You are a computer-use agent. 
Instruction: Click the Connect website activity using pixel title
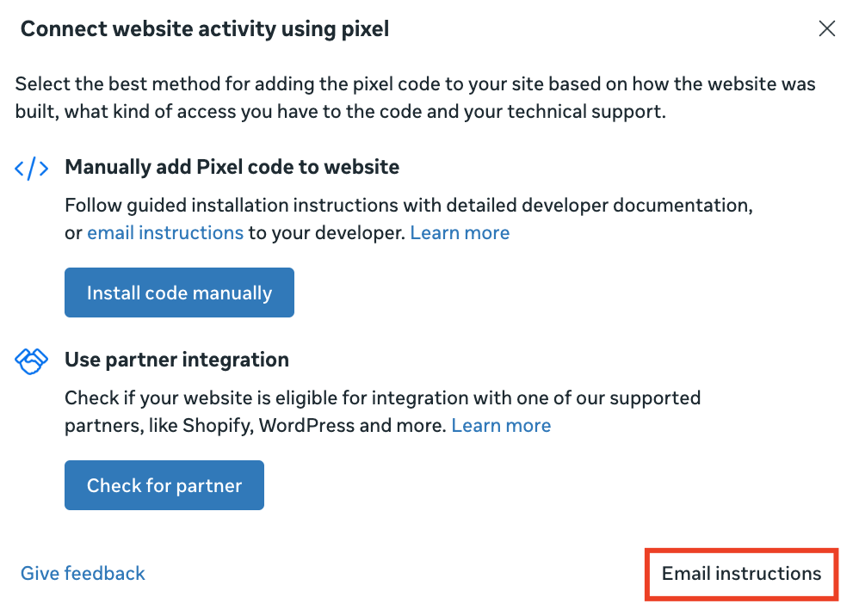point(205,29)
